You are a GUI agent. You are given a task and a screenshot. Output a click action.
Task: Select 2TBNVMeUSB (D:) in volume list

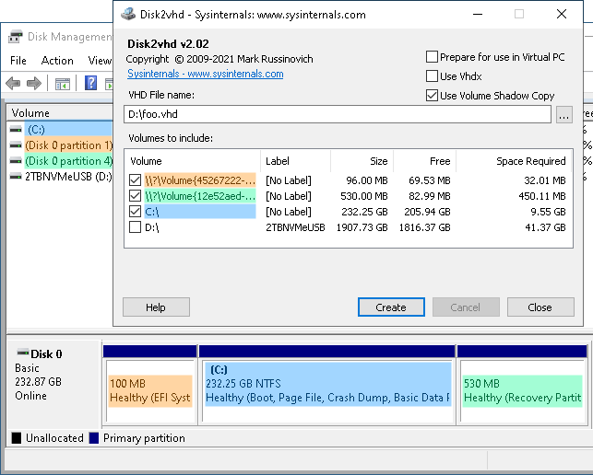[61, 177]
